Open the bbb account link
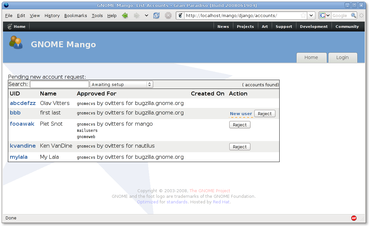This screenshot has width=369, height=226. 15,113
